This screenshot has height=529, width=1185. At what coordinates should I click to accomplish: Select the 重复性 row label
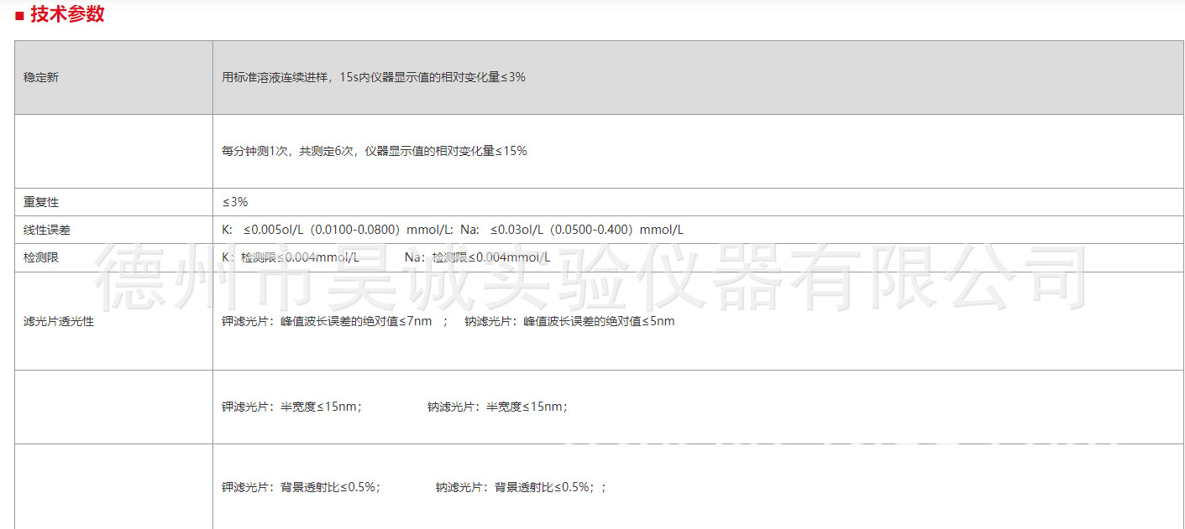41,202
